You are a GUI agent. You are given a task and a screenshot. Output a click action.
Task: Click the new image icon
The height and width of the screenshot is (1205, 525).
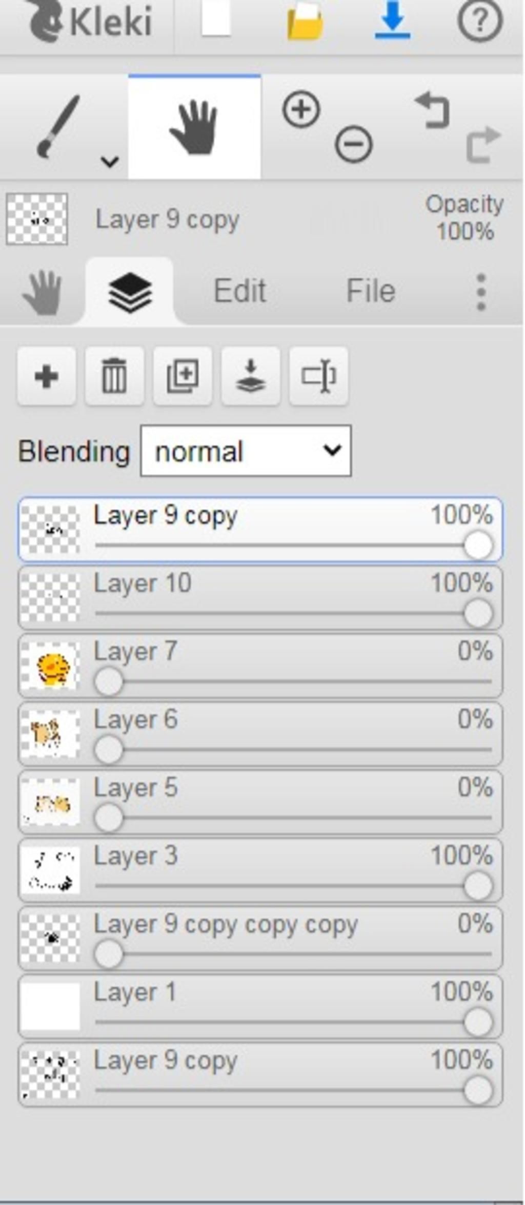point(216,20)
